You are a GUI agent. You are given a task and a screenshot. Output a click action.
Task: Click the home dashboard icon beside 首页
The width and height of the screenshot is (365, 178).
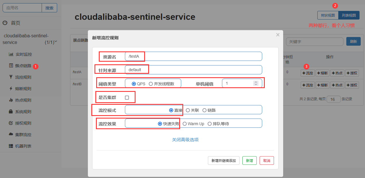(x=5, y=23)
